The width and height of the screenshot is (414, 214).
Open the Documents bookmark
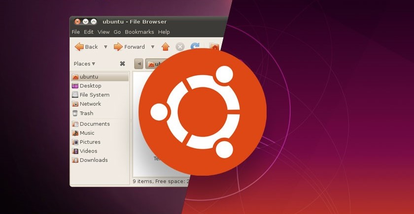pyautogui.click(x=94, y=124)
